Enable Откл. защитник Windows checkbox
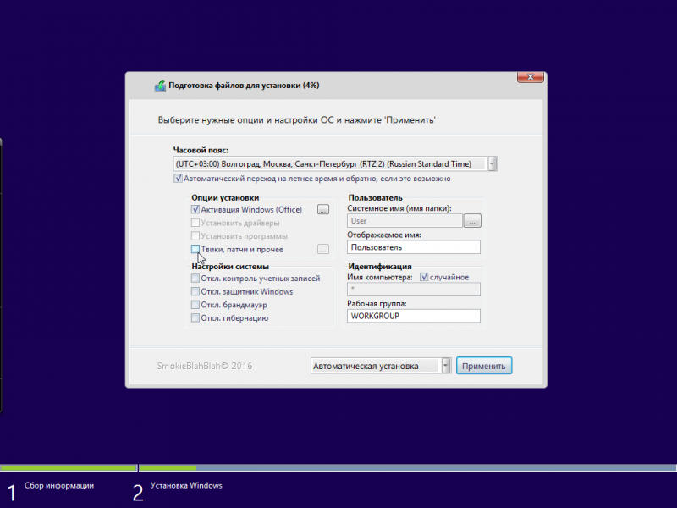This screenshot has width=677, height=508. 195,291
